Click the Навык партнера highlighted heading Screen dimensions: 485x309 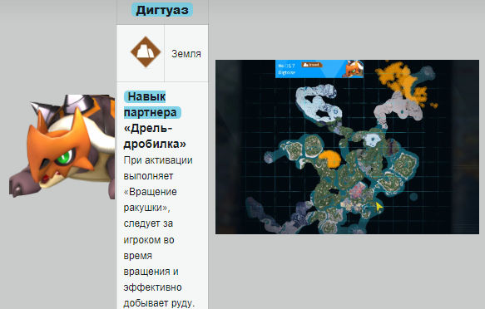pos(152,105)
